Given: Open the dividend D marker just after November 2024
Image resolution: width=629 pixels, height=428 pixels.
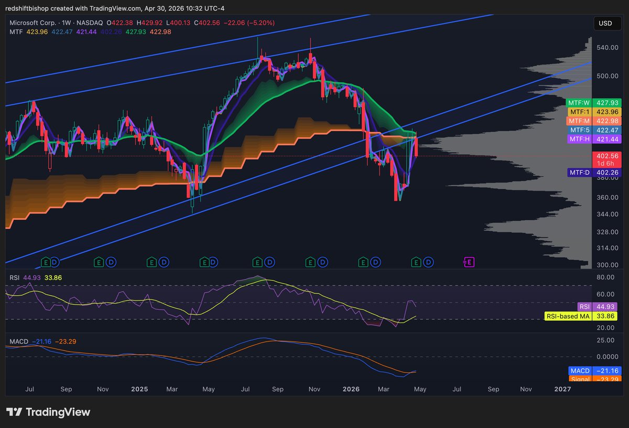Looking at the screenshot, I should pos(110,261).
